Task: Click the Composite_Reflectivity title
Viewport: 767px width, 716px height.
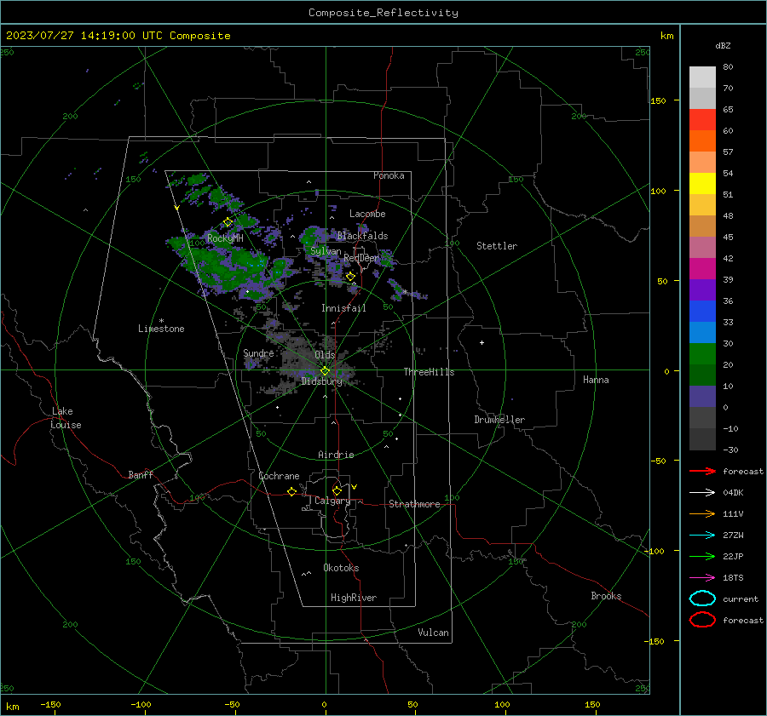Action: (383, 13)
